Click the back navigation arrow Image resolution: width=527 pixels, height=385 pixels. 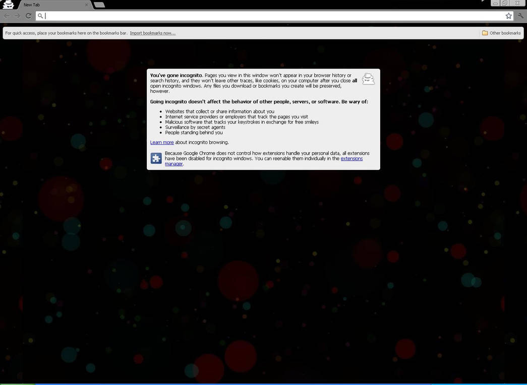coord(7,16)
